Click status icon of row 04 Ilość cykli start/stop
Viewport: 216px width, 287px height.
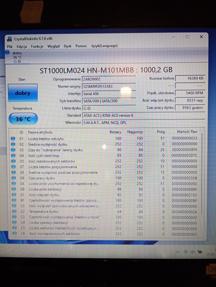13,156
